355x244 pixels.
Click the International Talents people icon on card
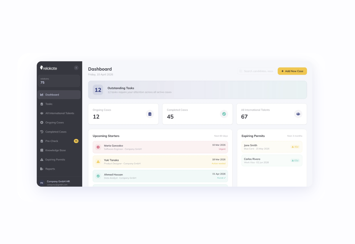[298, 114]
